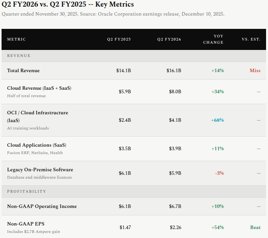The height and width of the screenshot is (238, 268).
Task: Click the Cloud Applications value $3.5B
Action: click(125, 149)
